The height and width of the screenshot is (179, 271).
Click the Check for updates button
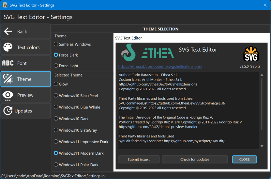[x=195, y=160]
